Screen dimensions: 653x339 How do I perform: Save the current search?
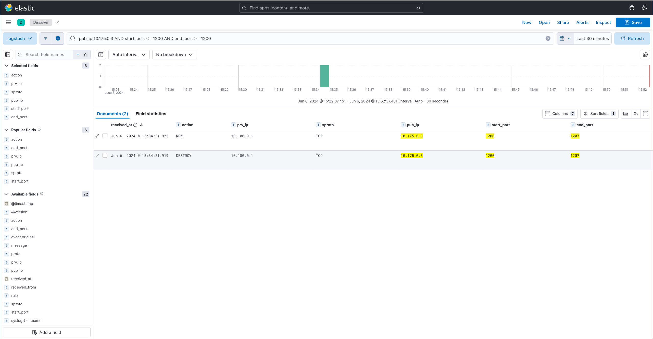click(x=633, y=22)
